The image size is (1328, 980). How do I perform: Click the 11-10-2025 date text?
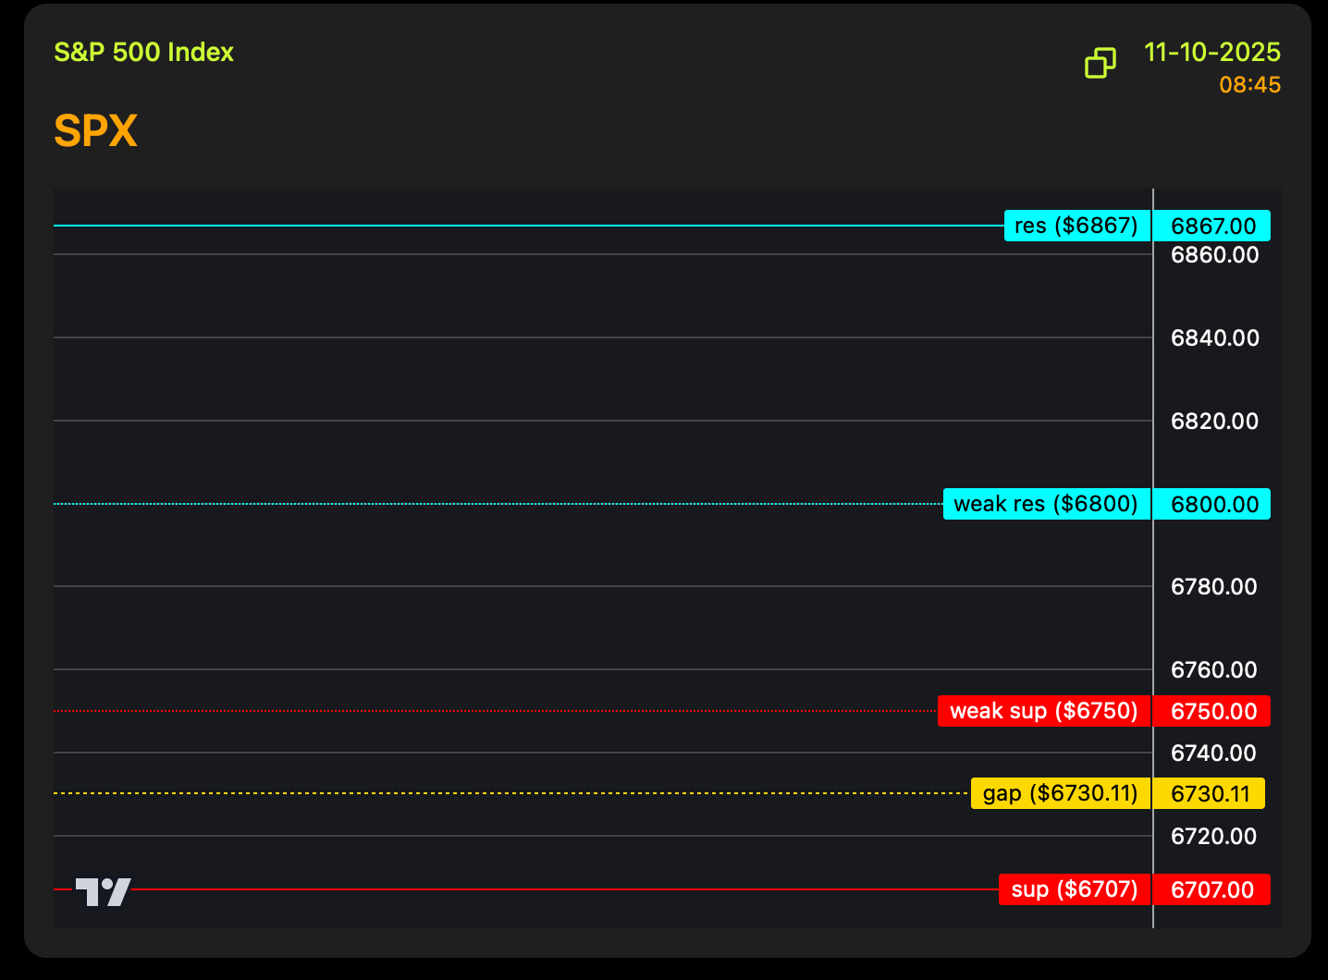(1211, 52)
